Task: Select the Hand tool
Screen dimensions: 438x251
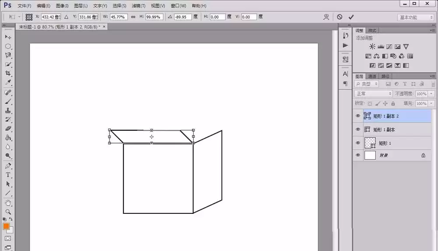Action: [x=8, y=203]
